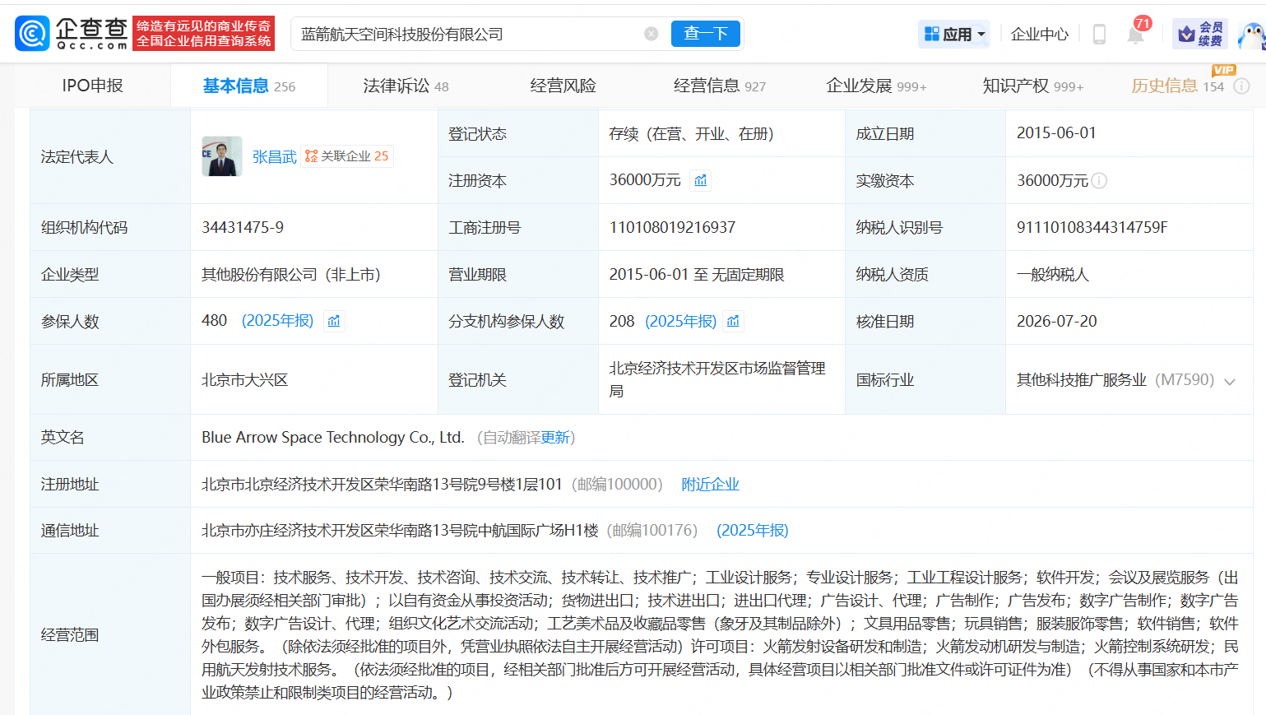Click the 经营范围 description paragraph
This screenshot has width=1266, height=715.
click(720, 635)
